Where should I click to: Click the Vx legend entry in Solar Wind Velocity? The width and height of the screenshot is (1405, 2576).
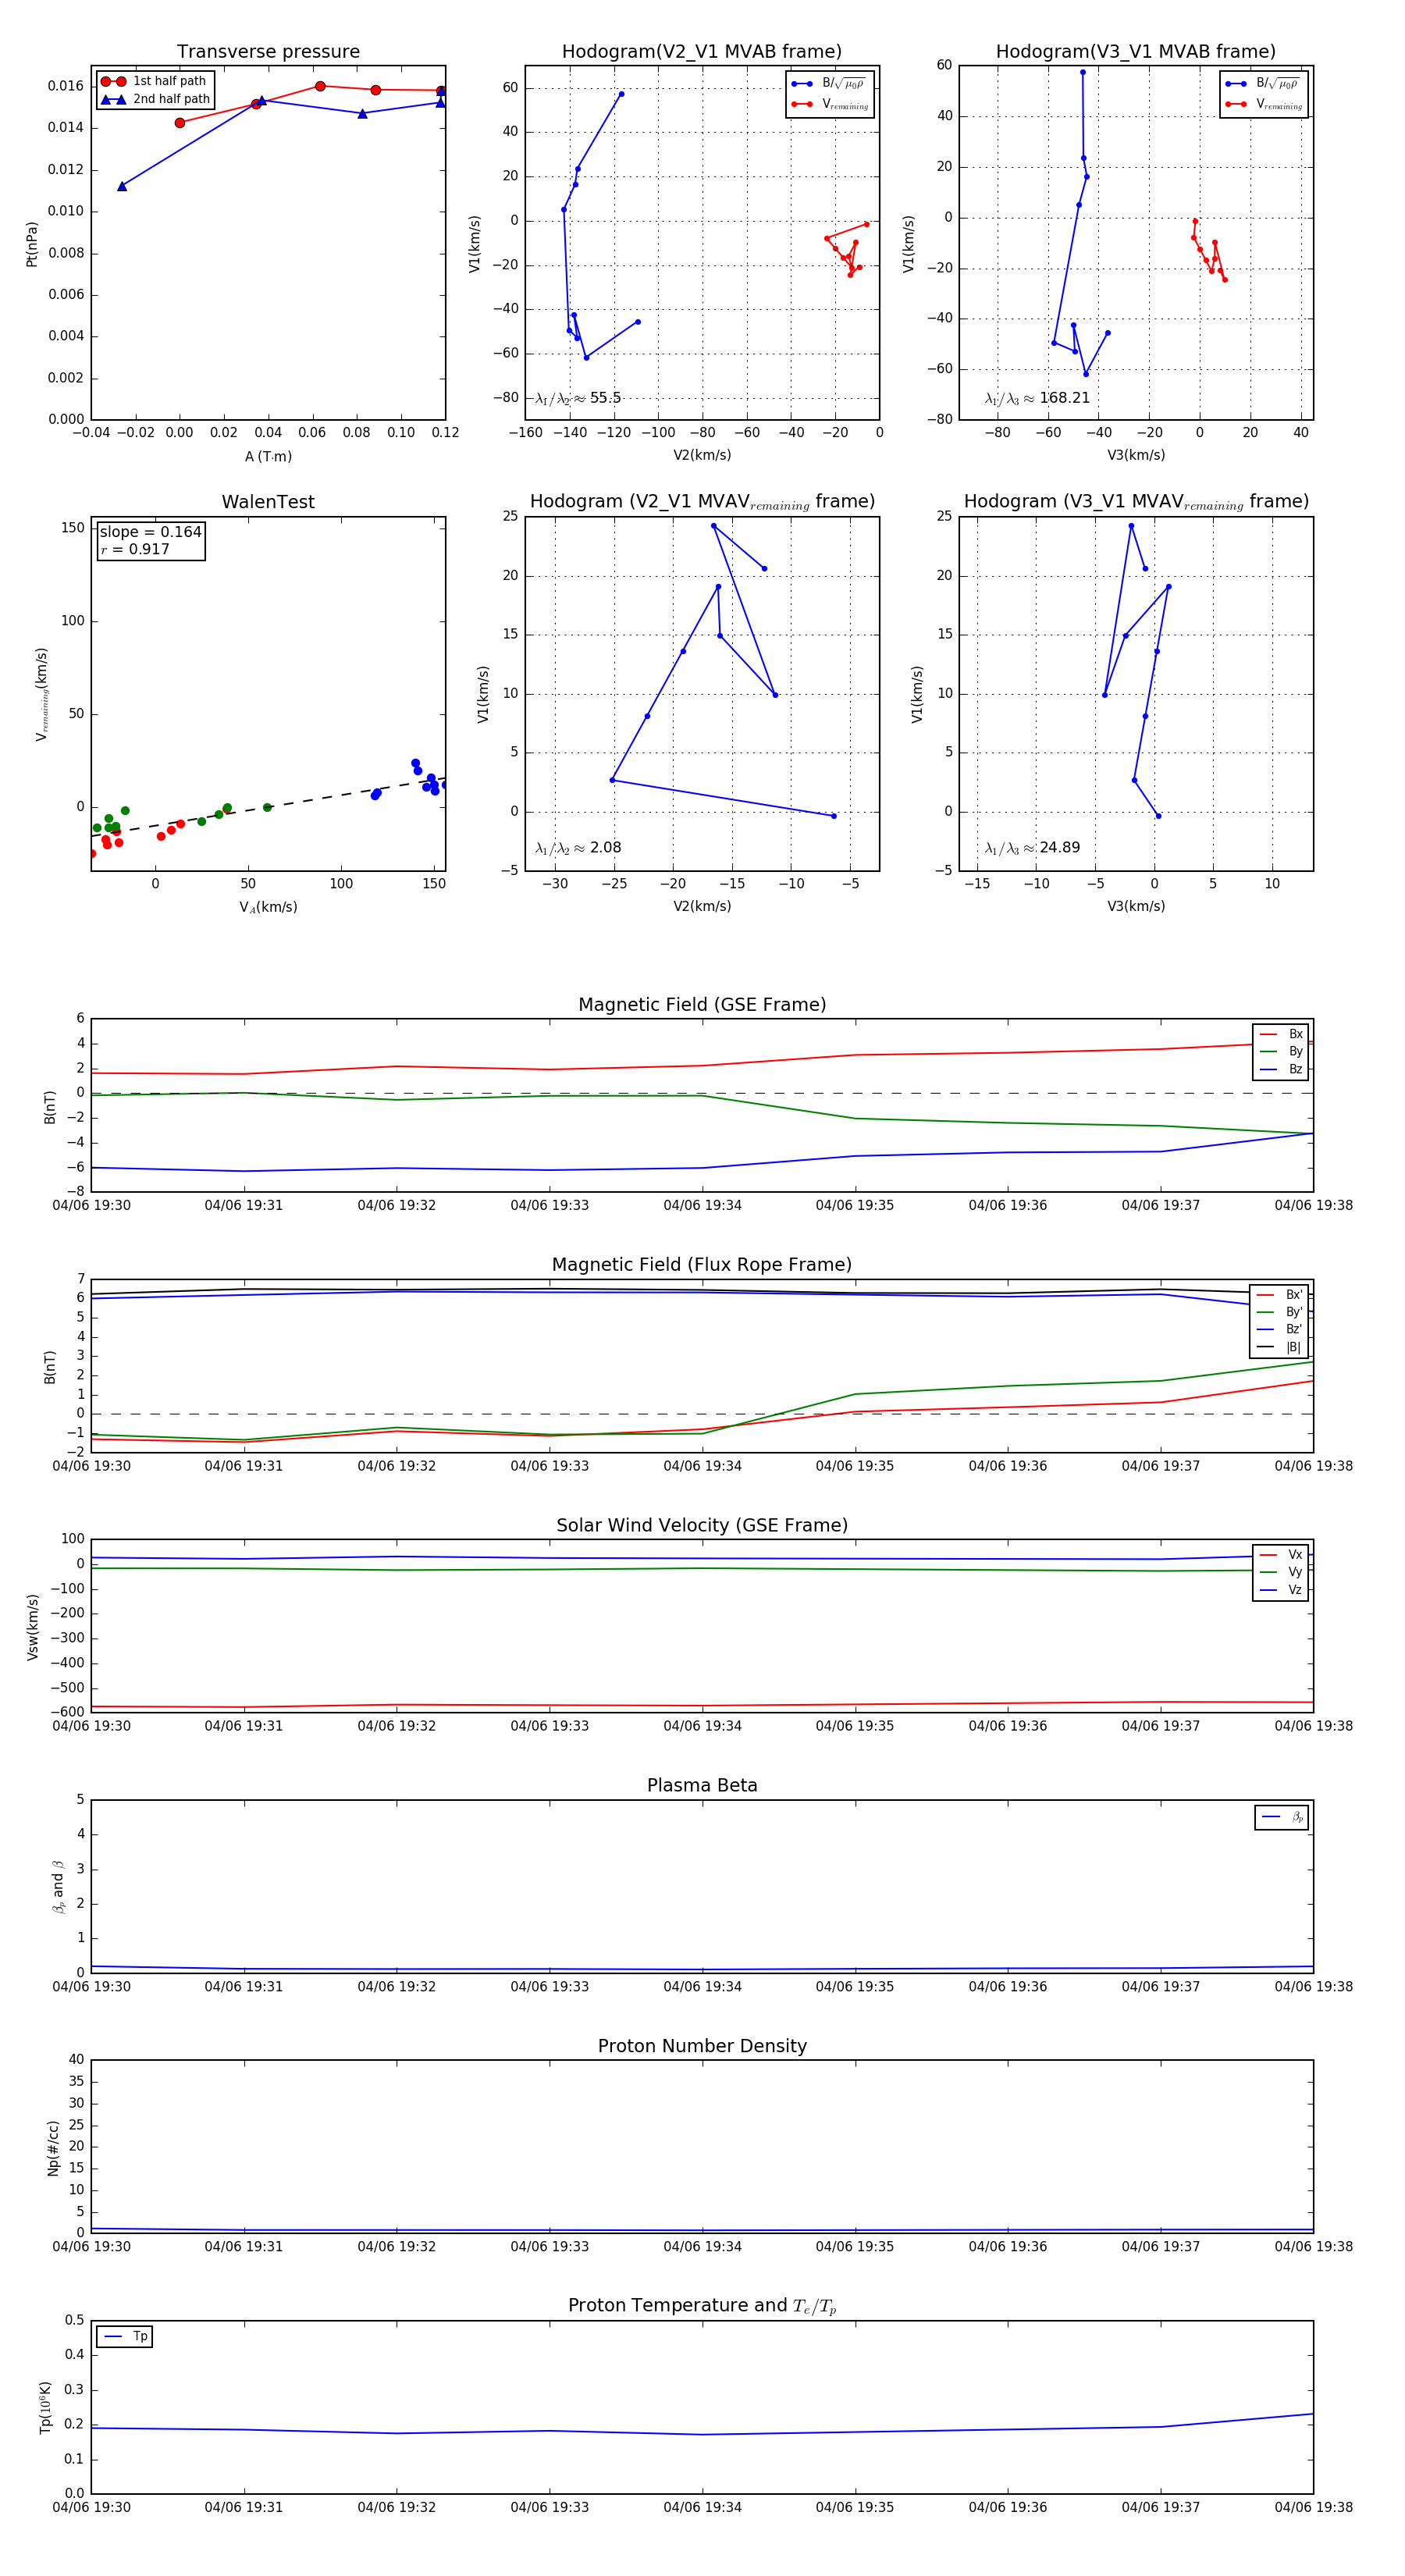pyautogui.click(x=1281, y=1555)
